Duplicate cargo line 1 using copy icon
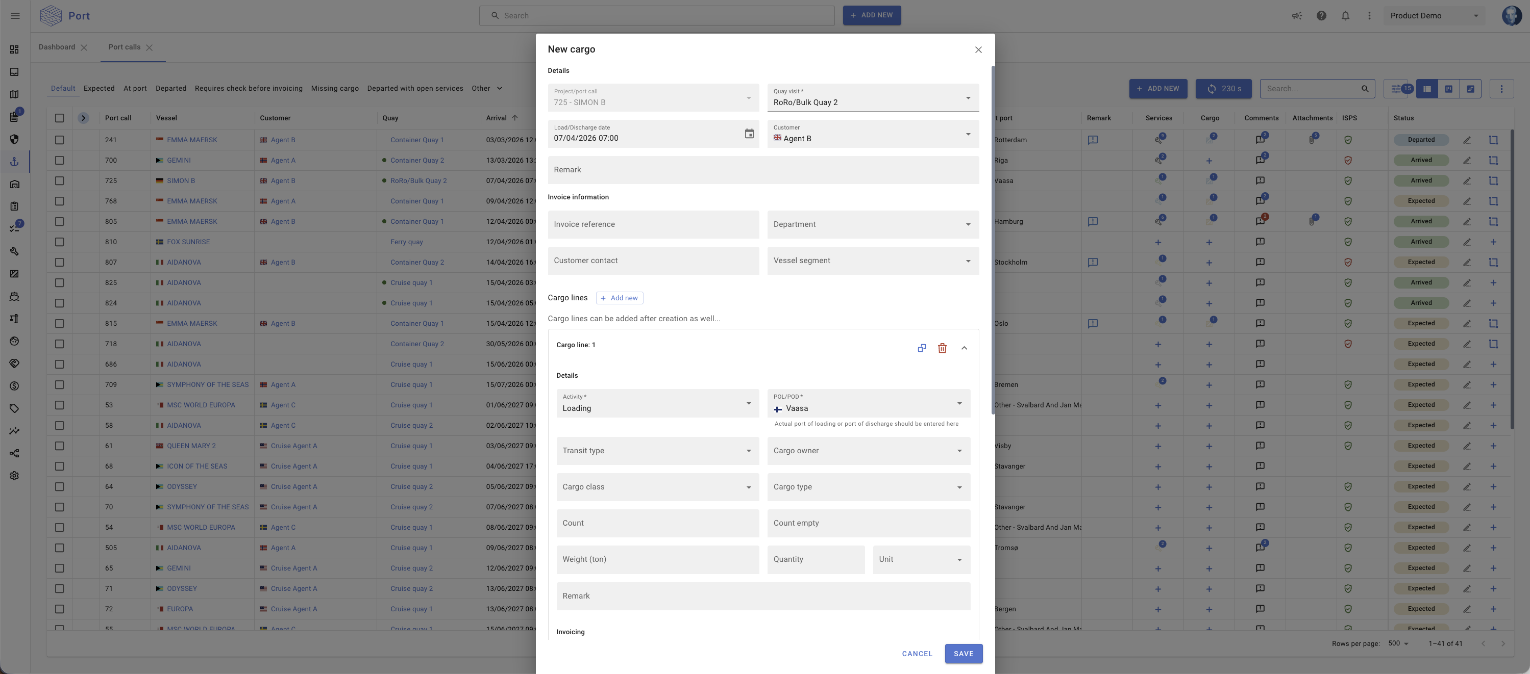The width and height of the screenshot is (1530, 674). point(921,348)
